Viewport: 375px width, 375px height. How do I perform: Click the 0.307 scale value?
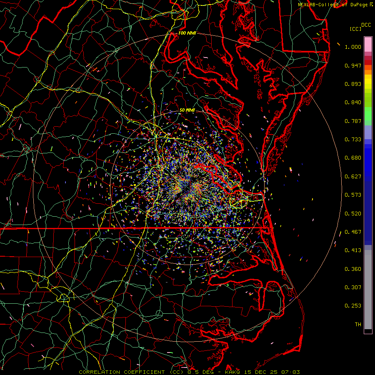[353, 287]
